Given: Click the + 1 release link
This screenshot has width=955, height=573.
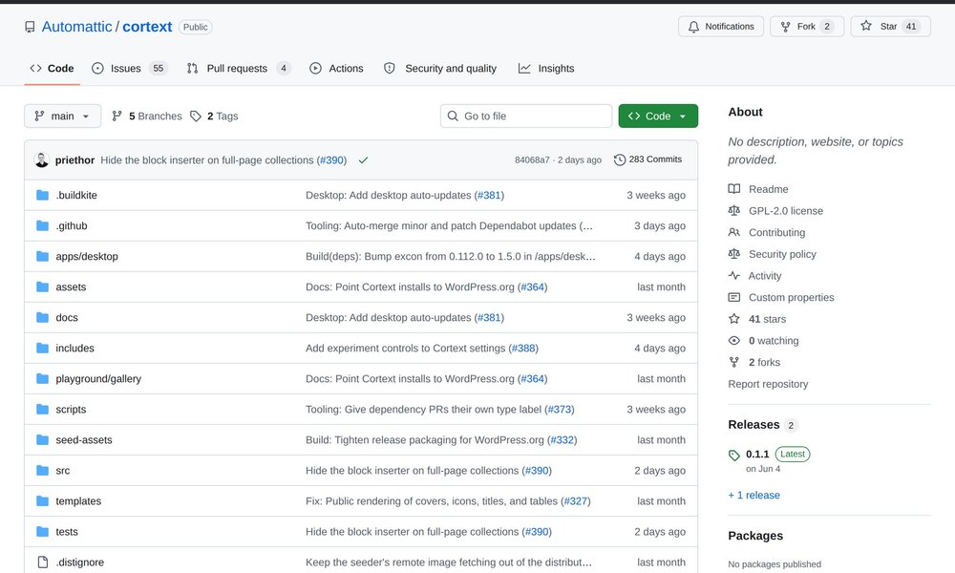Looking at the screenshot, I should [754, 495].
